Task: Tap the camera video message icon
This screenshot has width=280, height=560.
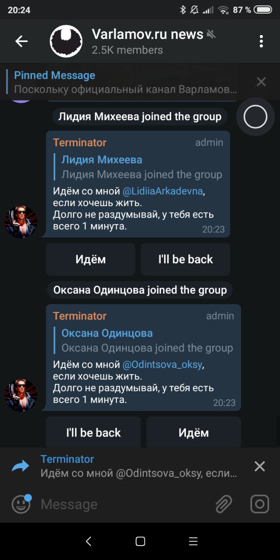Action: point(259,504)
